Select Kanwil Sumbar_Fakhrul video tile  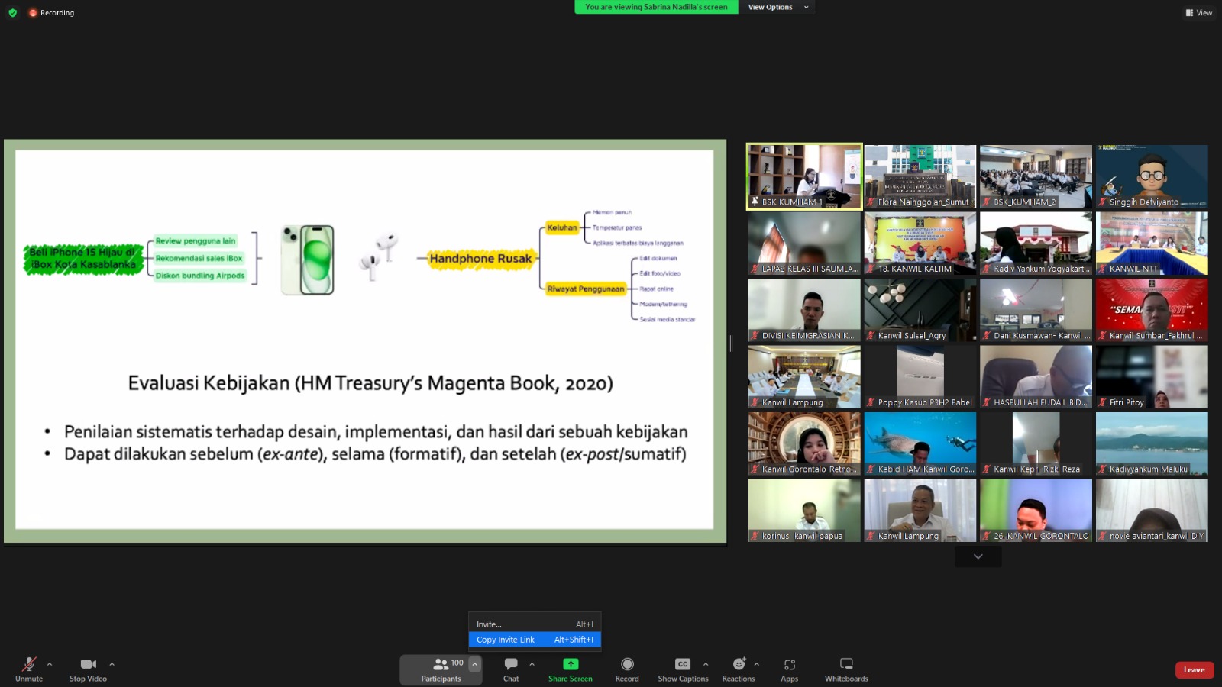(1152, 310)
